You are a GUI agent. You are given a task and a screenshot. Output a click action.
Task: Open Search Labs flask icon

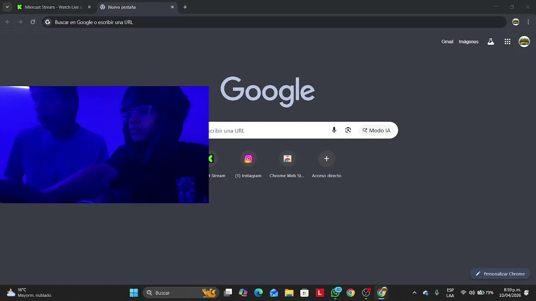491,42
